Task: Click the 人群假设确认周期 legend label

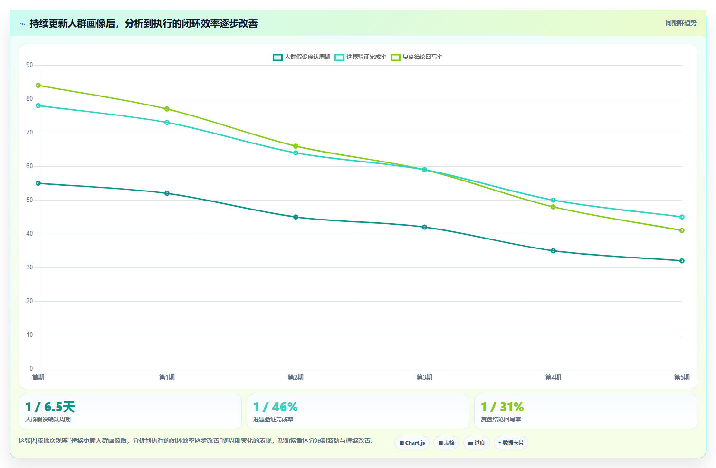Action: pos(307,57)
